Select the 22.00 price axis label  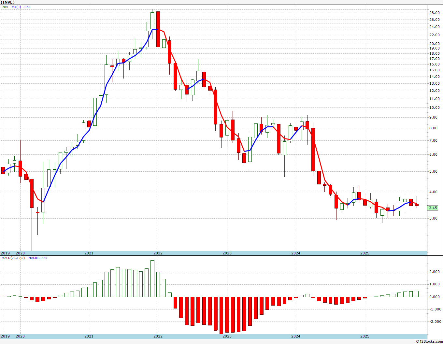(434, 35)
